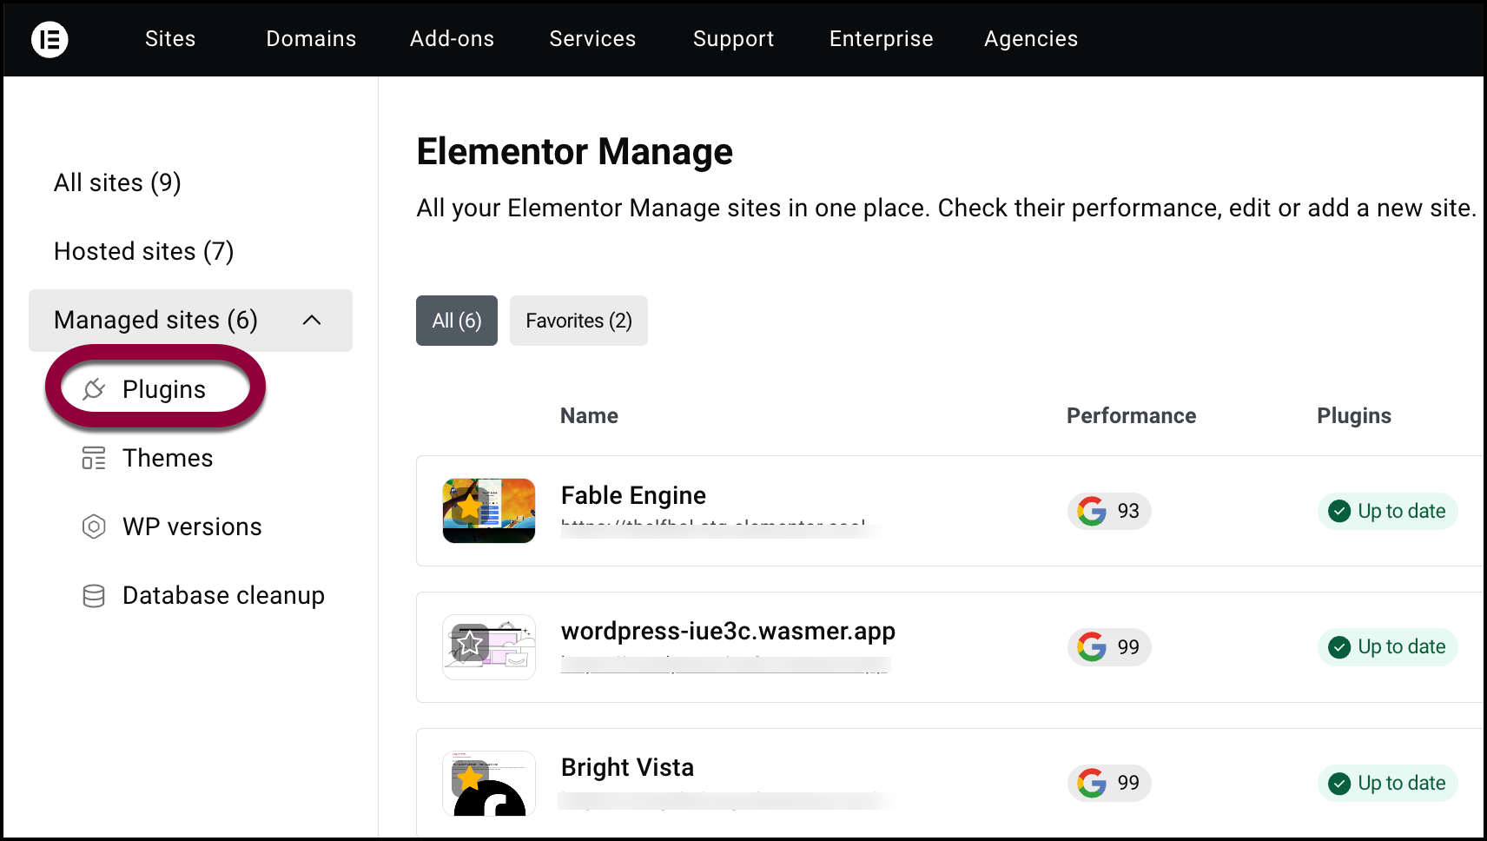This screenshot has width=1487, height=841.
Task: Switch to the Favorites (2) filter
Action: pos(578,320)
